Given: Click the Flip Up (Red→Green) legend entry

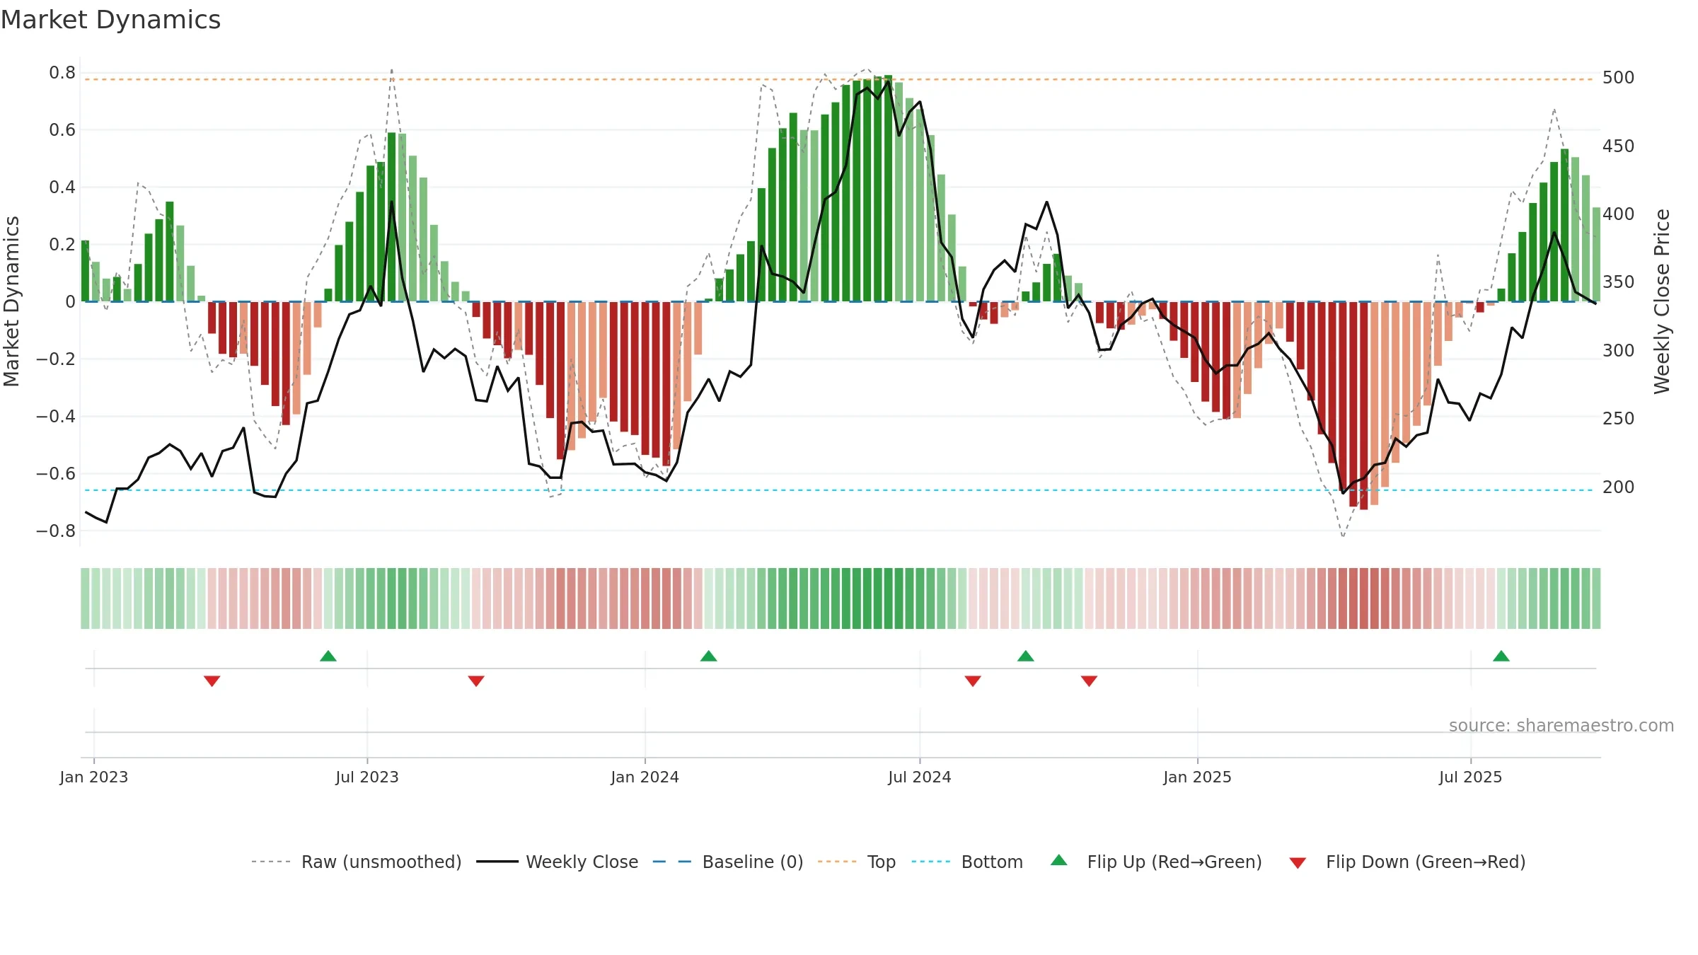Looking at the screenshot, I should click(x=1156, y=862).
